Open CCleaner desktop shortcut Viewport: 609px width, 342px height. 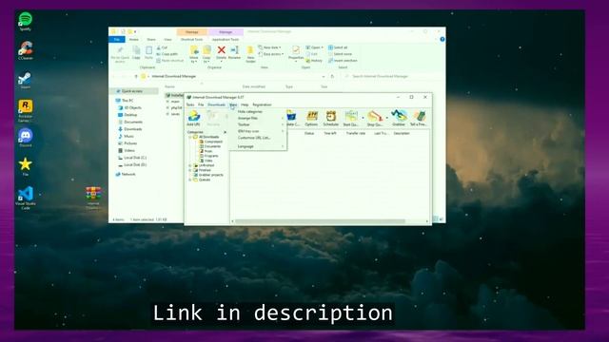coord(26,50)
